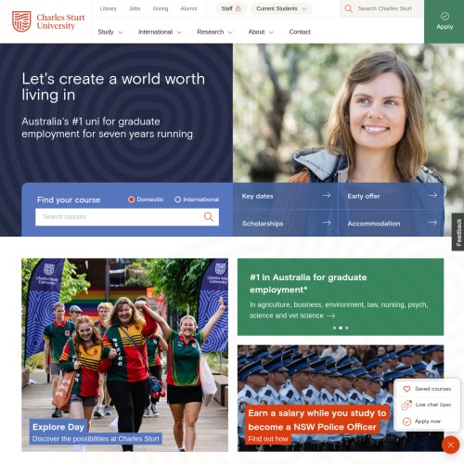
Task: Click the Accommodation arrow icon
Action: pyautogui.click(x=432, y=223)
